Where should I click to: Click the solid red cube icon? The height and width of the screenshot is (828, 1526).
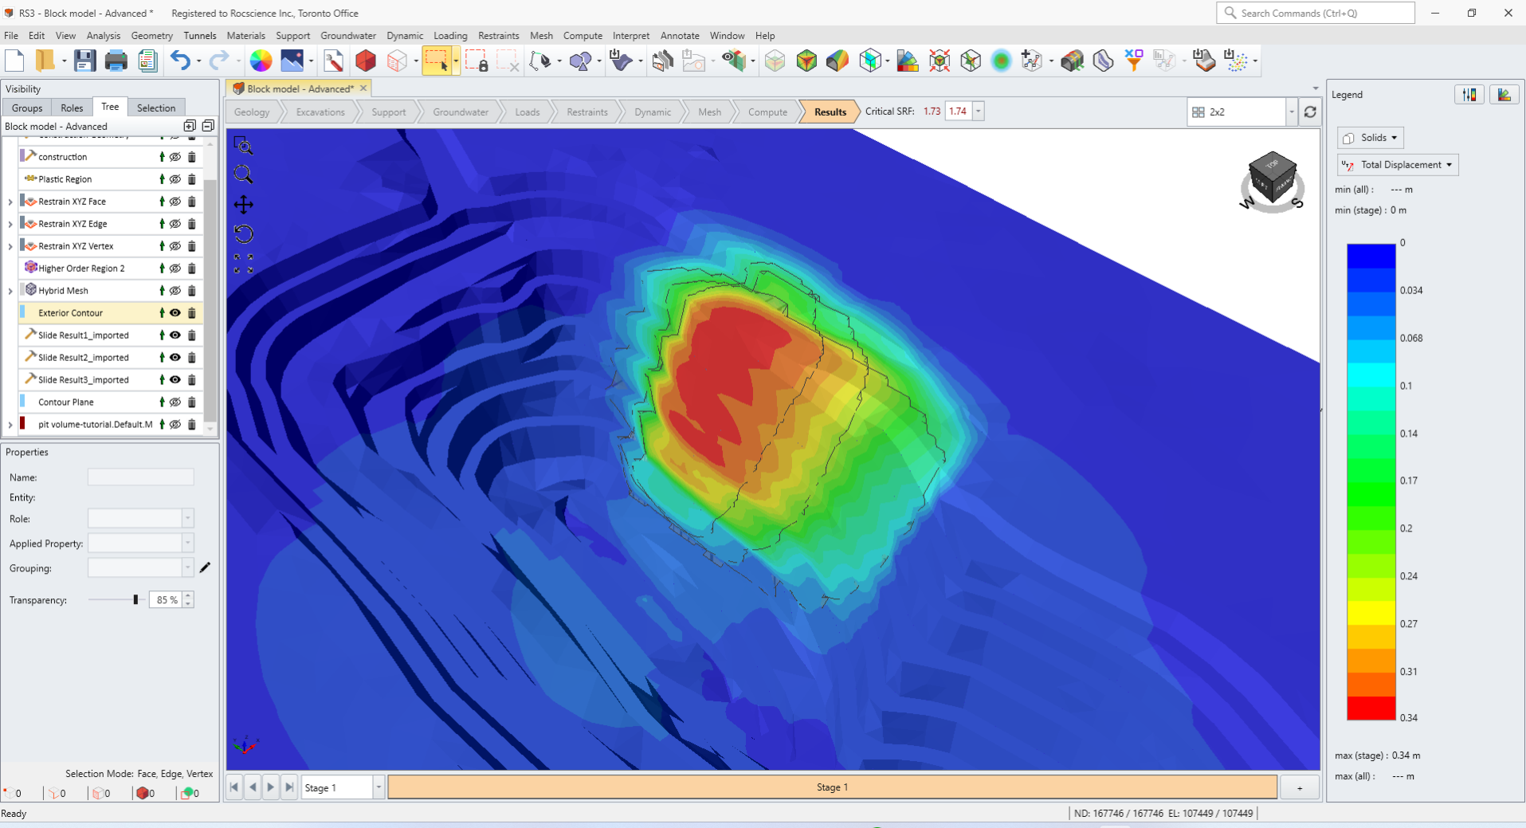[366, 61]
